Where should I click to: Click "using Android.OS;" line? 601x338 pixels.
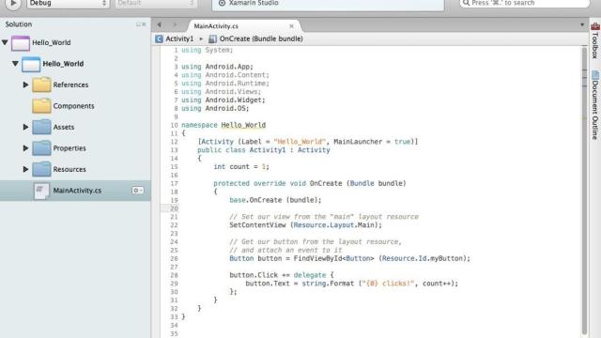tap(215, 109)
